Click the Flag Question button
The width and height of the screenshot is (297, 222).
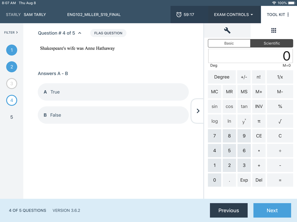[x=108, y=33]
